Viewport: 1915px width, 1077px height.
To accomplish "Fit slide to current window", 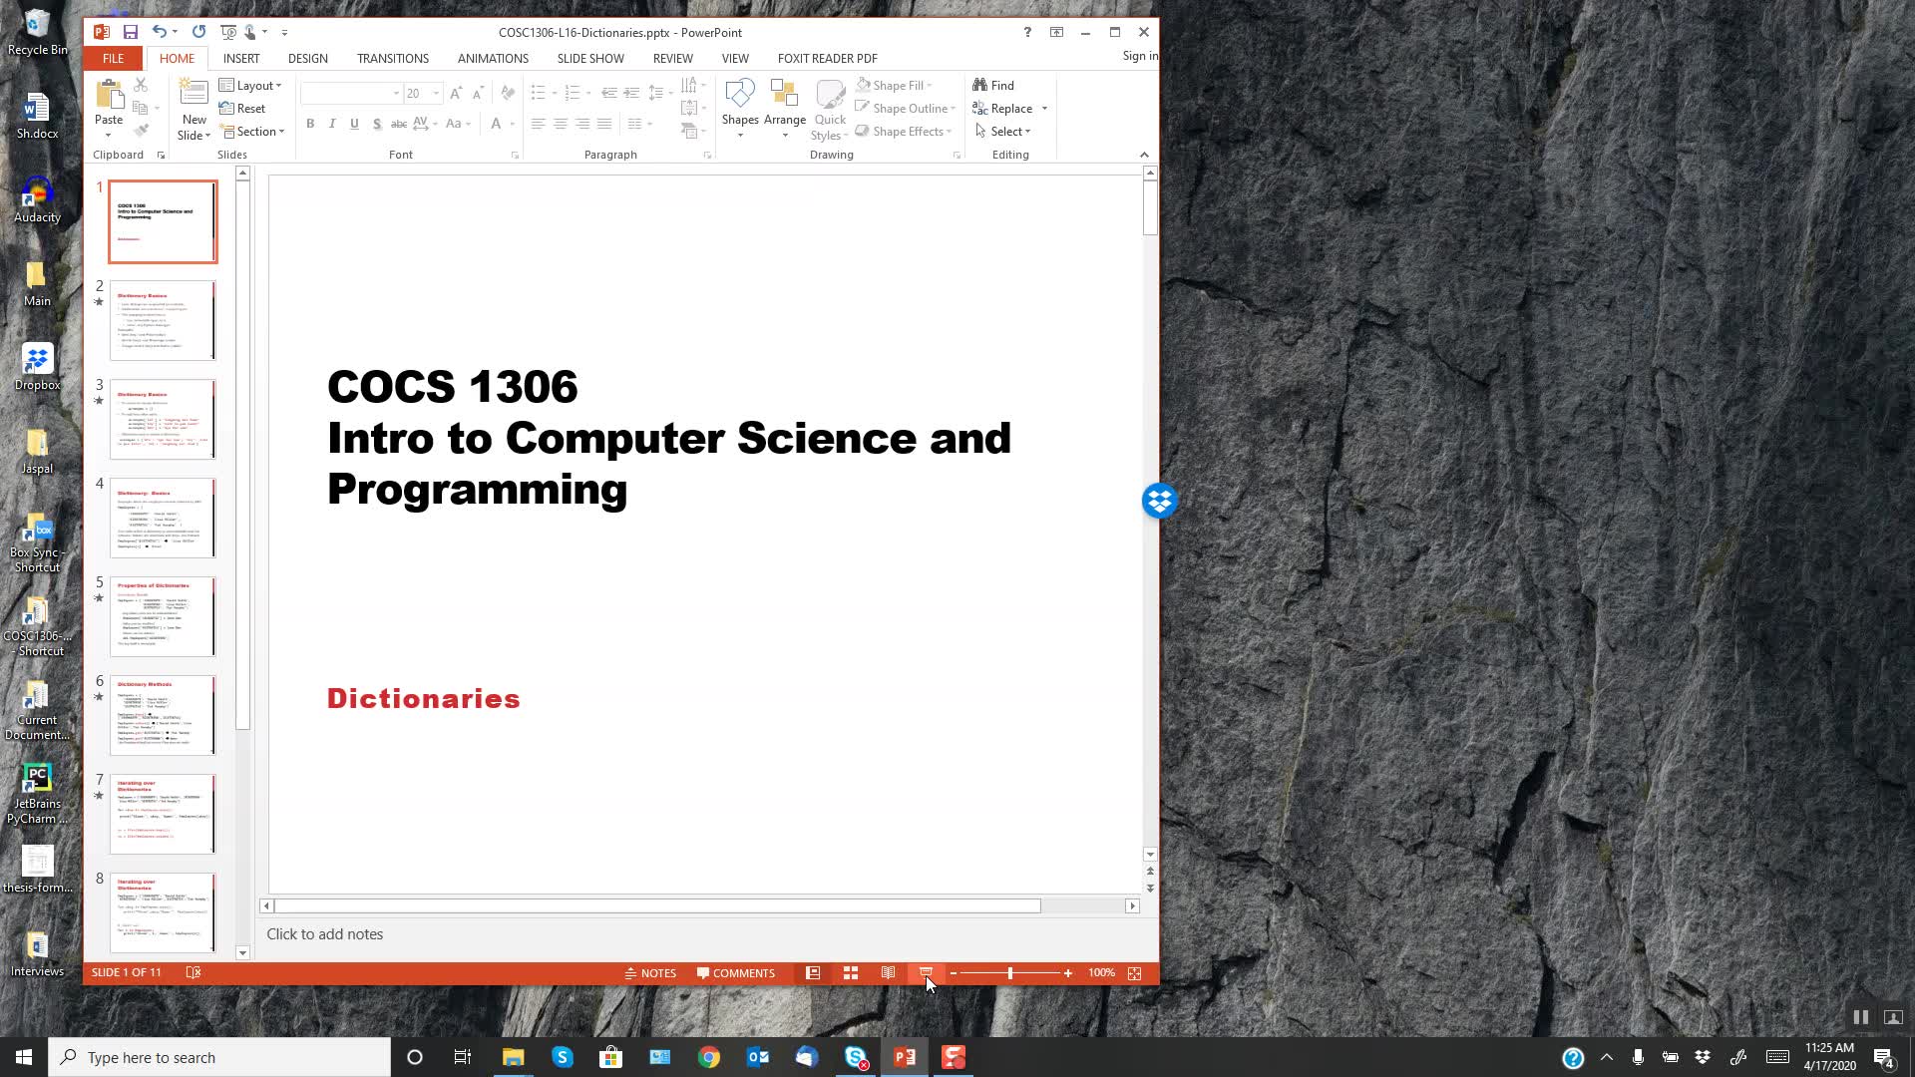I will pos(1134,973).
